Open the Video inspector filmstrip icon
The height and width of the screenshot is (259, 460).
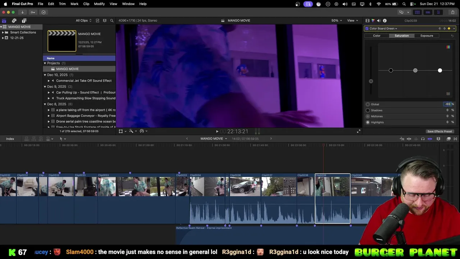367,21
